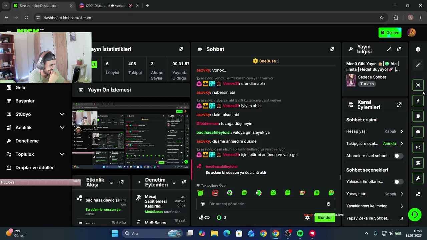Open Yasaklanmış kelimeler chevron
Image resolution: width=427 pixels, height=240 pixels.
click(402, 206)
